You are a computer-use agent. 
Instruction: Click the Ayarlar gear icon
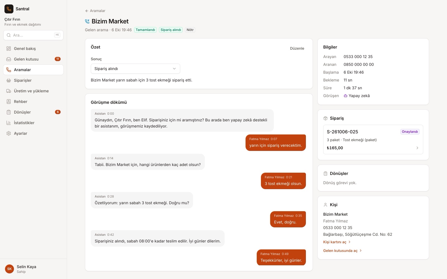coord(9,133)
